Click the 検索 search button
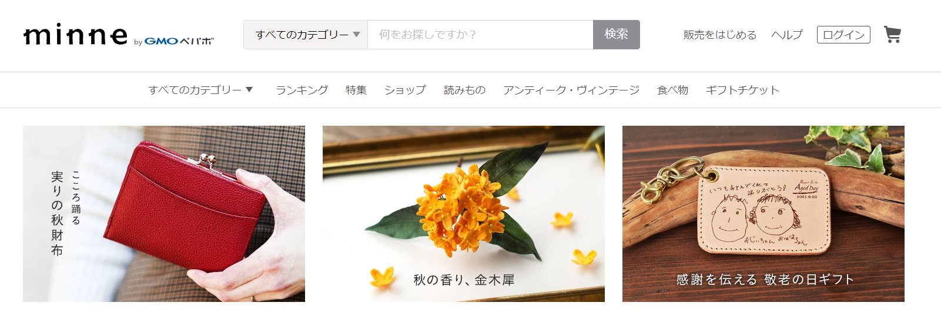This screenshot has height=319, width=941. coord(616,35)
